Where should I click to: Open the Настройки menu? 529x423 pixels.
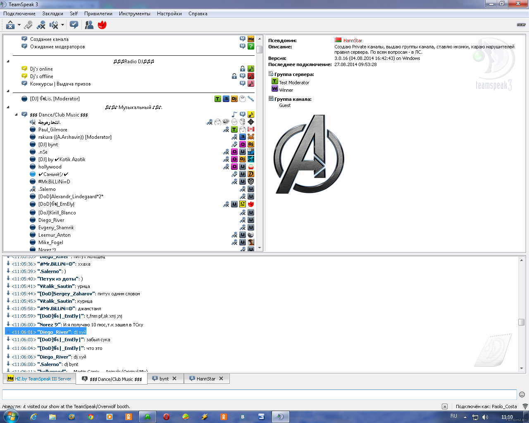pos(169,14)
